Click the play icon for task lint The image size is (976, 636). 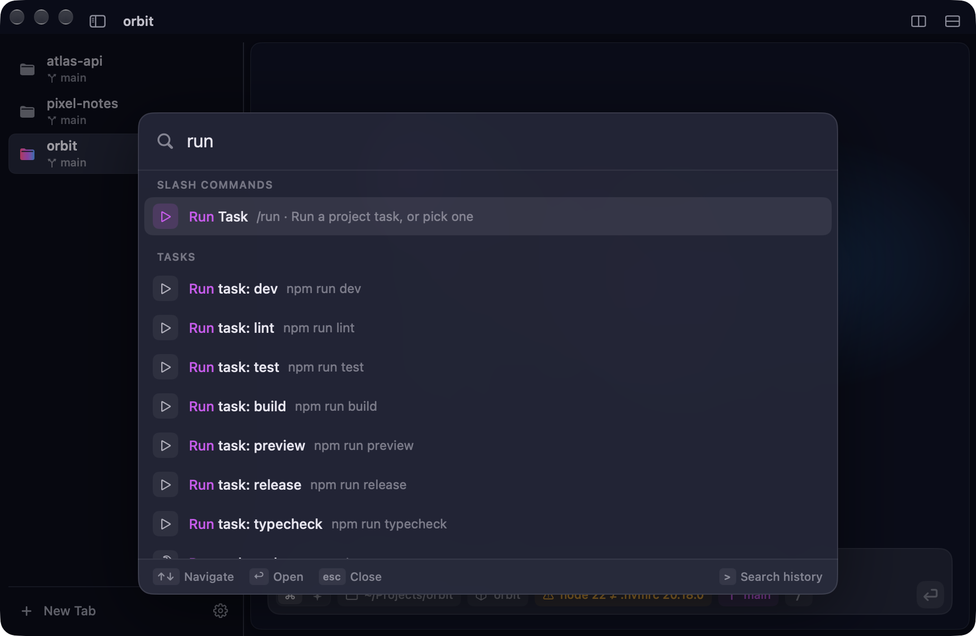coord(165,328)
